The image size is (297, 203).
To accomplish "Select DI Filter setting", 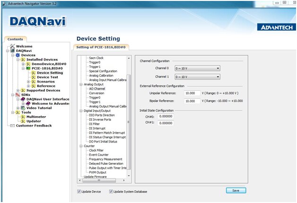I will 94,124.
